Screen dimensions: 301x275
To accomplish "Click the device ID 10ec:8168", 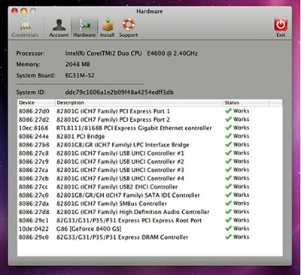I will pos(34,128).
